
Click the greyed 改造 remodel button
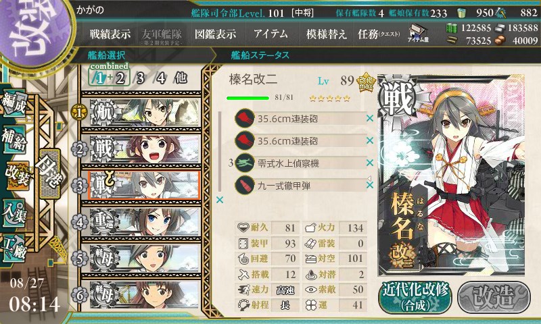494,297
